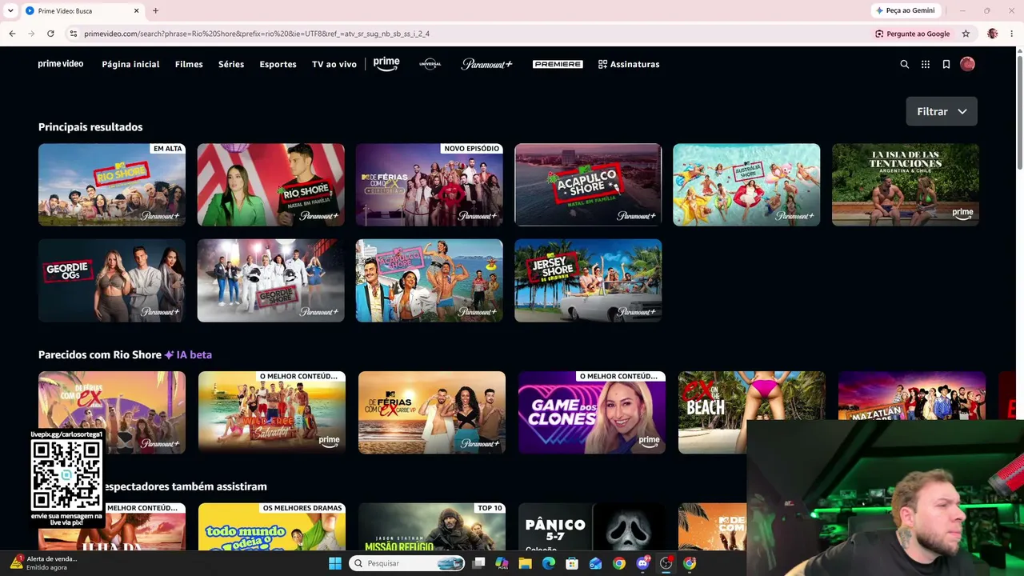Expand the Chrome tab search dropdown

[x=11, y=10]
